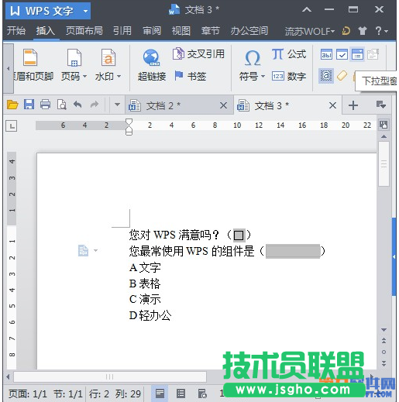Undo the last action
The image size is (399, 402).
coord(77,105)
